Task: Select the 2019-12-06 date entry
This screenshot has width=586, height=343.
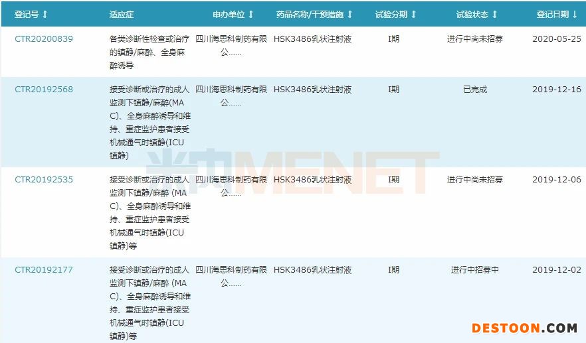Action: [556, 180]
